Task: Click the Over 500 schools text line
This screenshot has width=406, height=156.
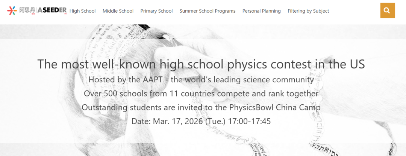Action: (201, 94)
